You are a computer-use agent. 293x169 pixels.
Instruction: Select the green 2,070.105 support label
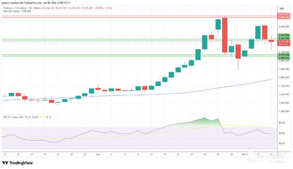284,55
